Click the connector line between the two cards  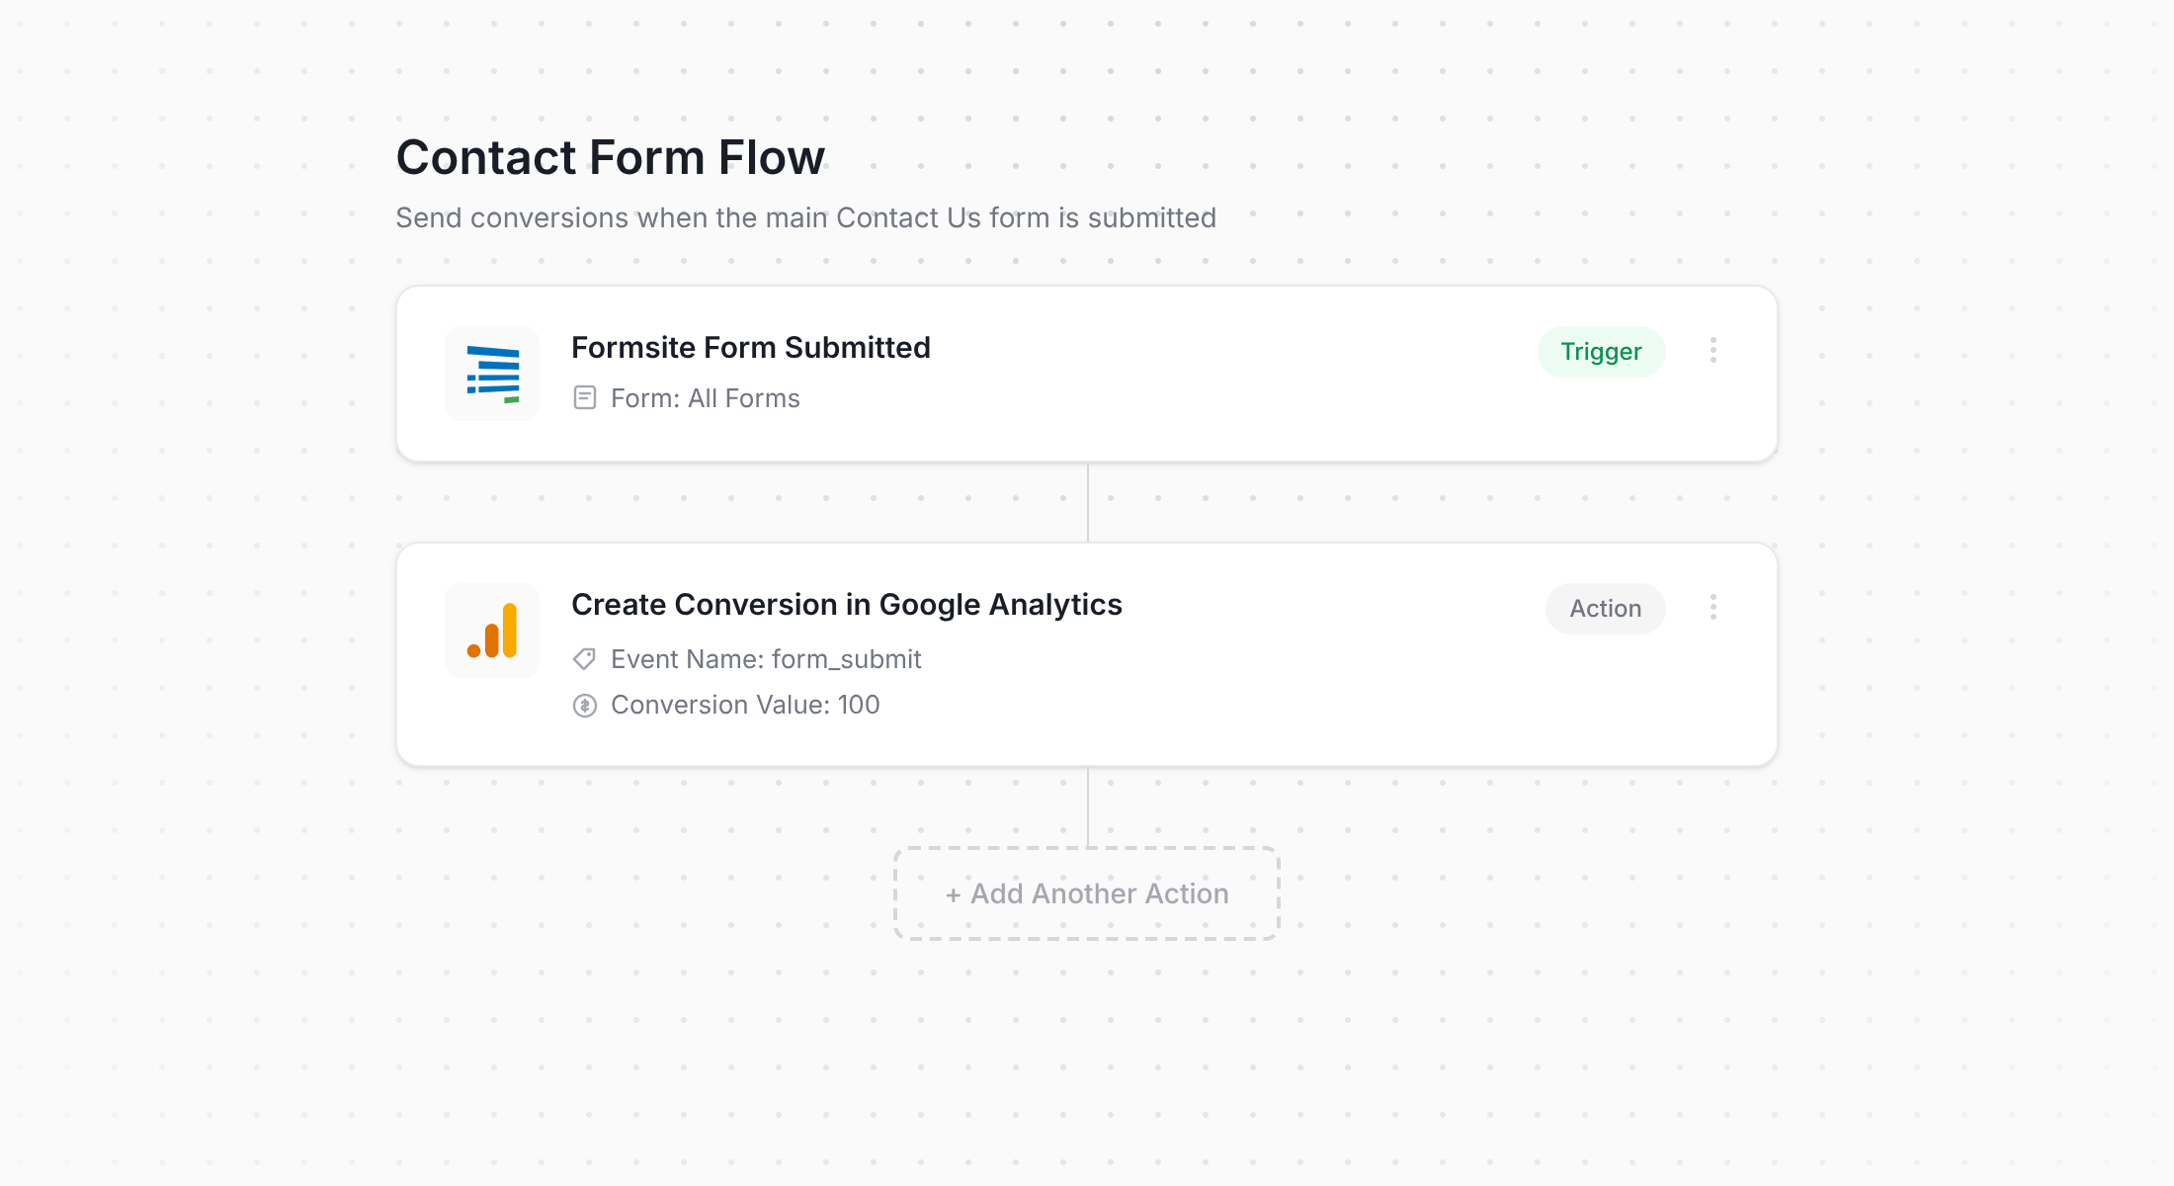coord(1087,501)
